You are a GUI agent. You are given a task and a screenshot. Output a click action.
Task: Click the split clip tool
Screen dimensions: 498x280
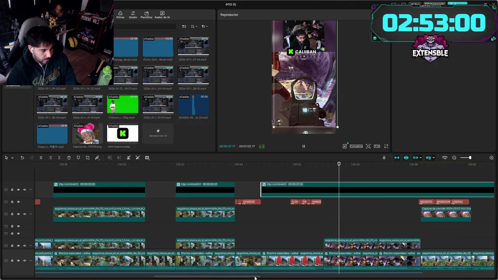point(41,157)
